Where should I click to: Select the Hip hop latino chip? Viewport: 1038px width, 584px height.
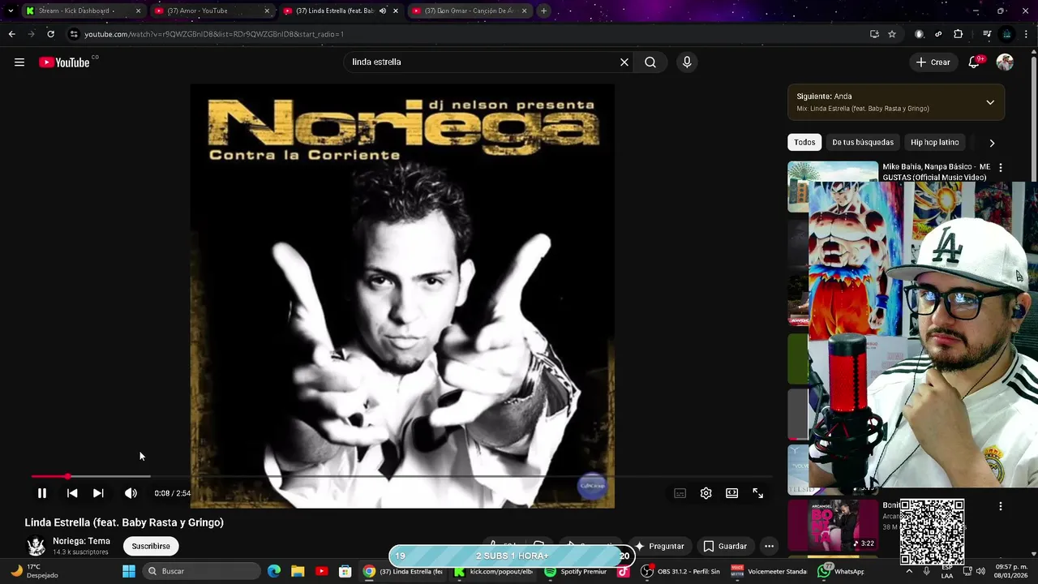click(934, 142)
